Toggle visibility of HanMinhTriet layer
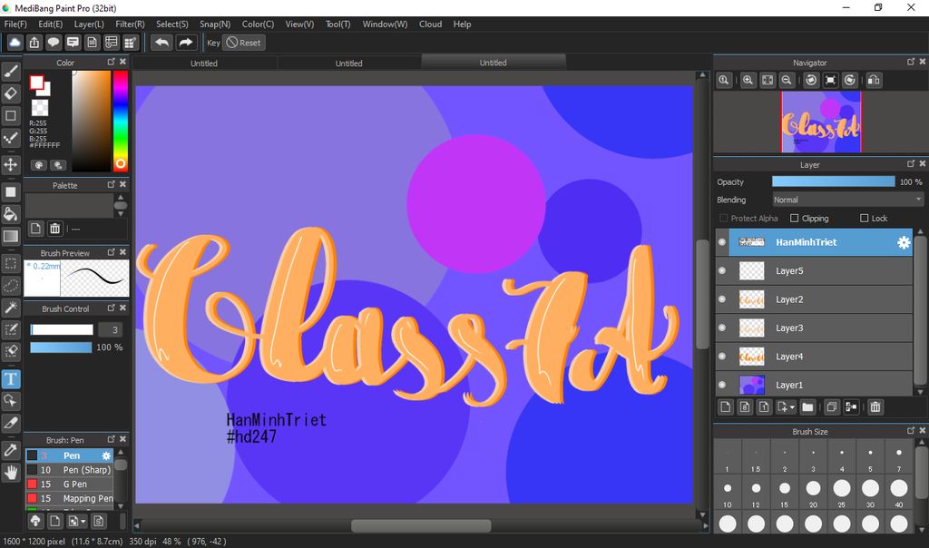The width and height of the screenshot is (929, 548). pyautogui.click(x=721, y=241)
